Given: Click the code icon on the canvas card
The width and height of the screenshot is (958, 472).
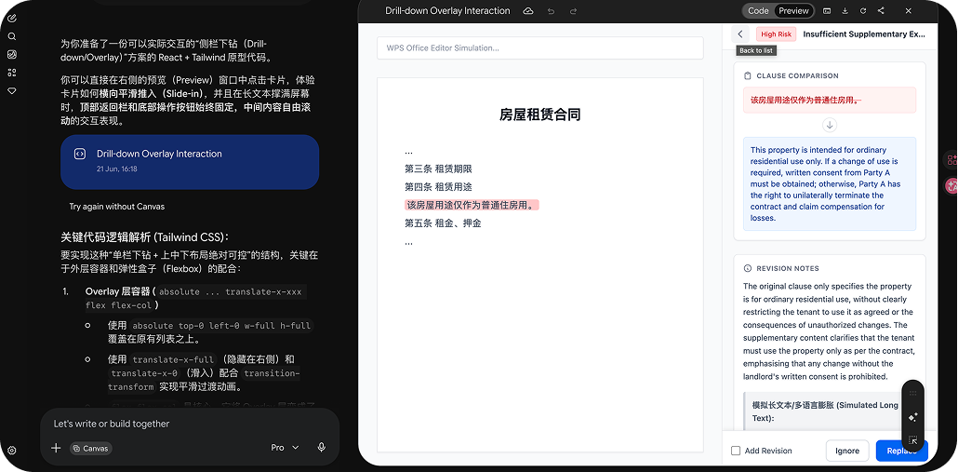Looking at the screenshot, I should [x=79, y=154].
